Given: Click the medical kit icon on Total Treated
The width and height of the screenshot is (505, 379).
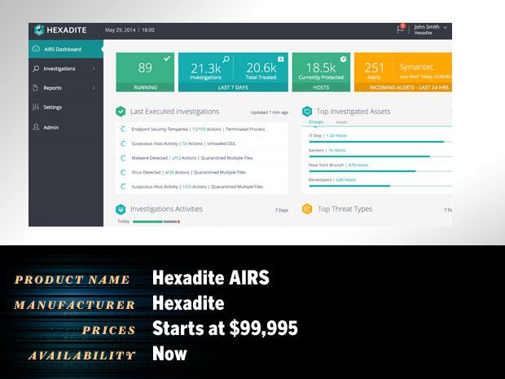Looking at the screenshot, I should coord(281,59).
